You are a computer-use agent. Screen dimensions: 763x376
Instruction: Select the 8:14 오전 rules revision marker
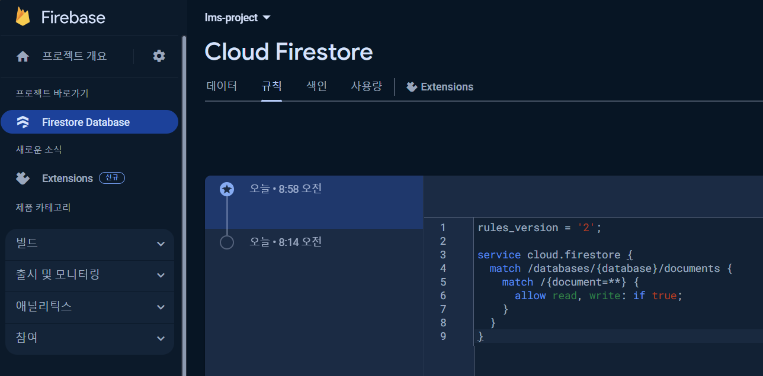(x=227, y=242)
